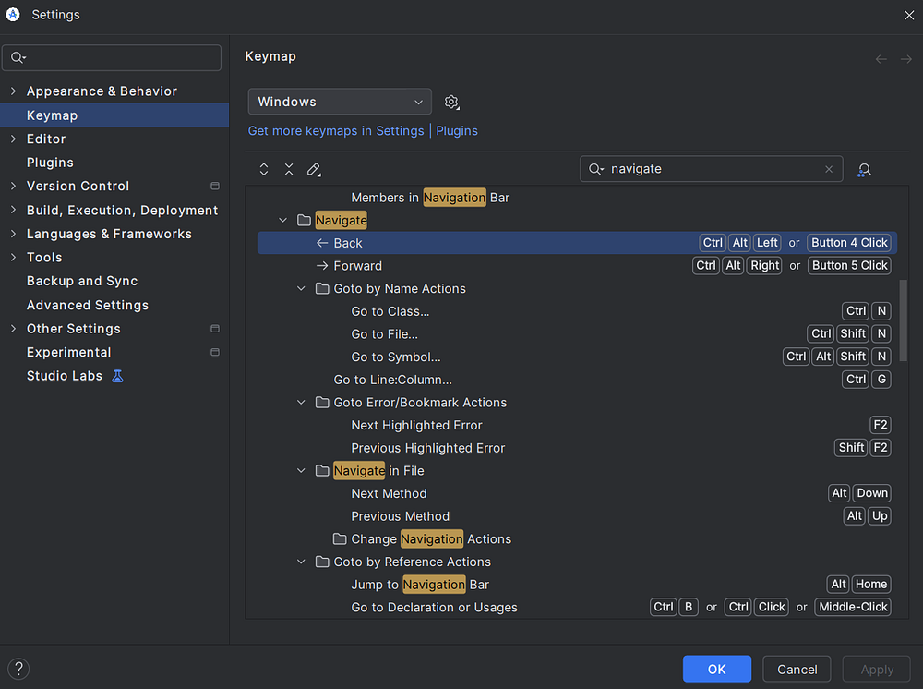The height and width of the screenshot is (689, 923).
Task: Select Go to Class... action
Action: 577,311
